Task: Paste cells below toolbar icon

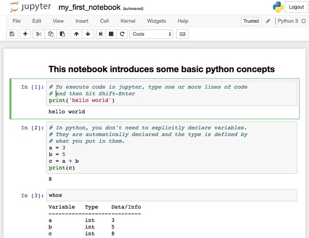Action: pyautogui.click(x=62, y=34)
